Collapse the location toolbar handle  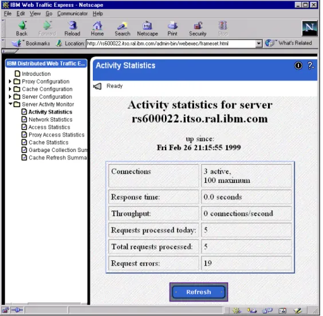[3, 44]
